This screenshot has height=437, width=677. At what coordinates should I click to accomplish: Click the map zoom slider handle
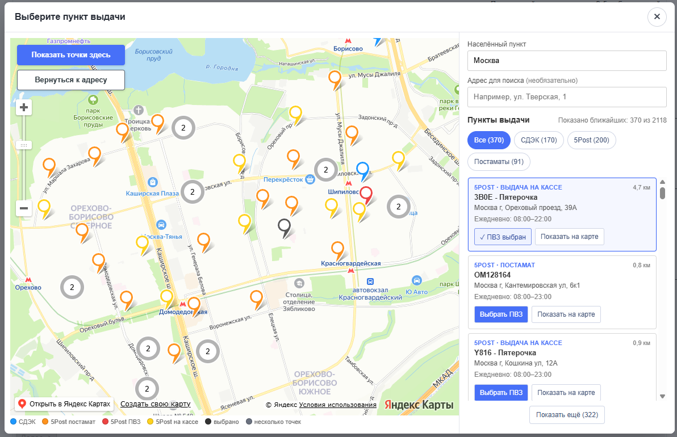[24, 145]
